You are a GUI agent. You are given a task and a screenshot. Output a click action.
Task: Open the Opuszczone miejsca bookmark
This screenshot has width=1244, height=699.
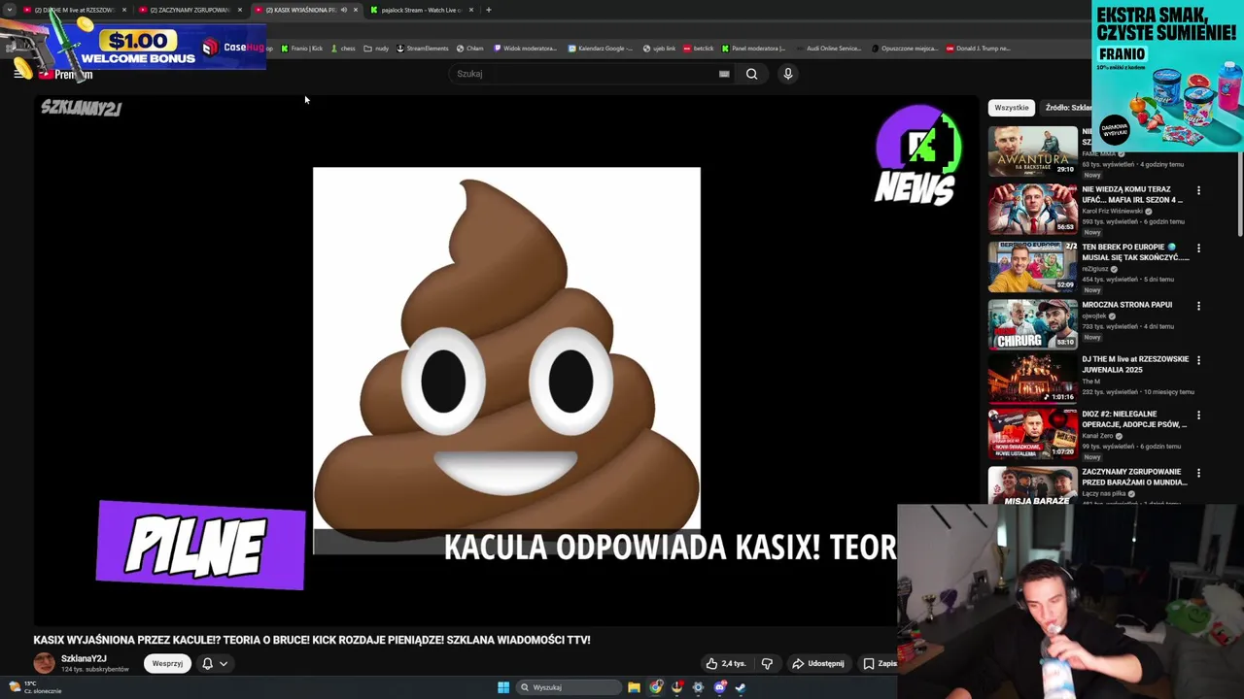click(905, 49)
